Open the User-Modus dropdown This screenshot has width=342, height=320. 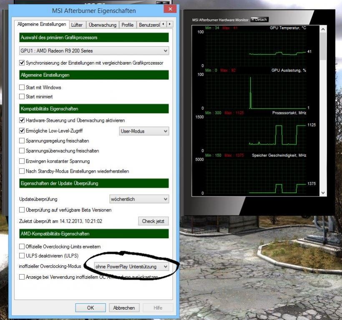click(x=144, y=131)
